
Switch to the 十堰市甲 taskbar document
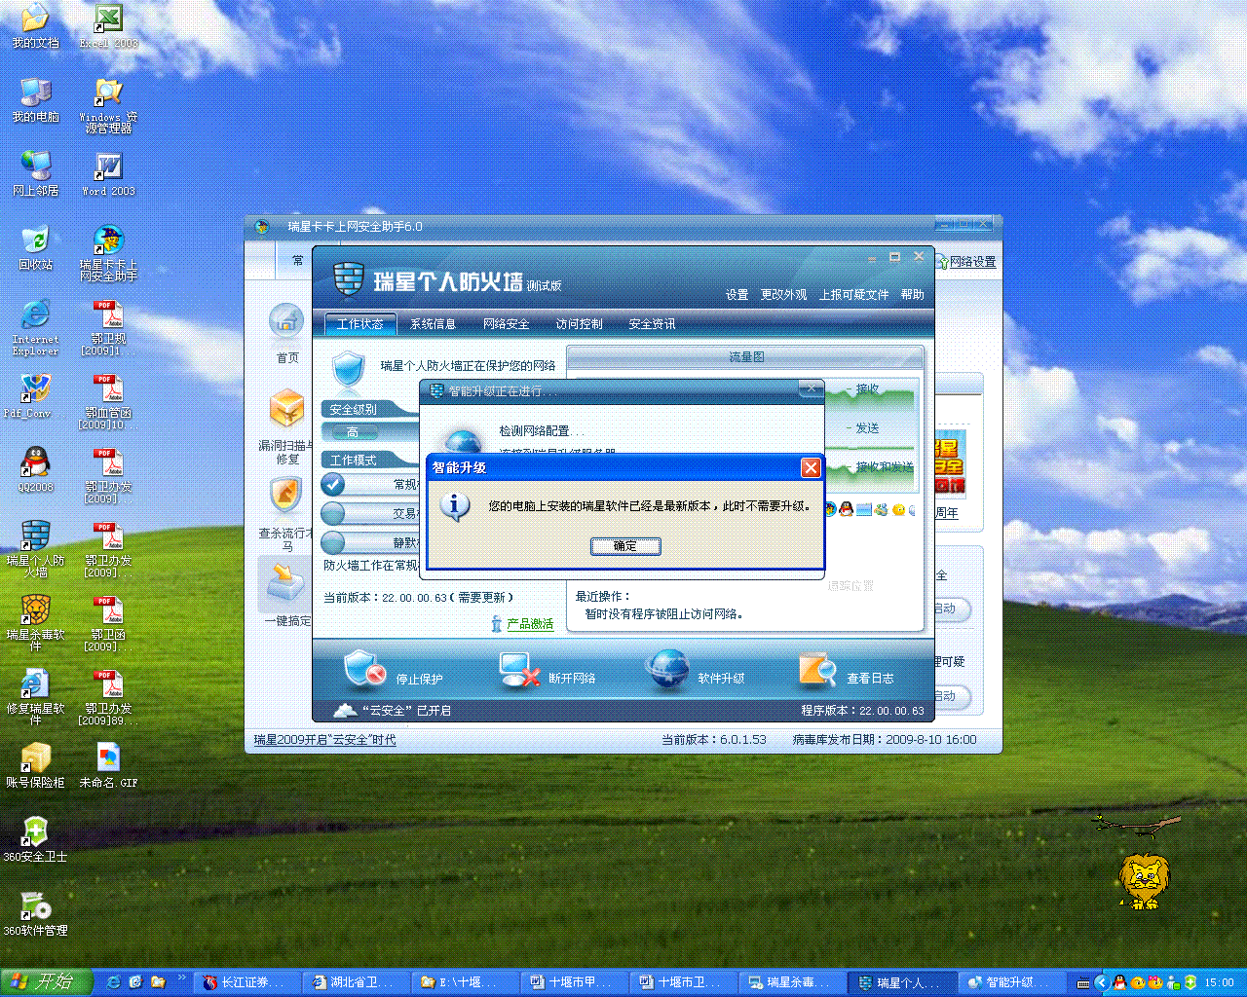574,982
